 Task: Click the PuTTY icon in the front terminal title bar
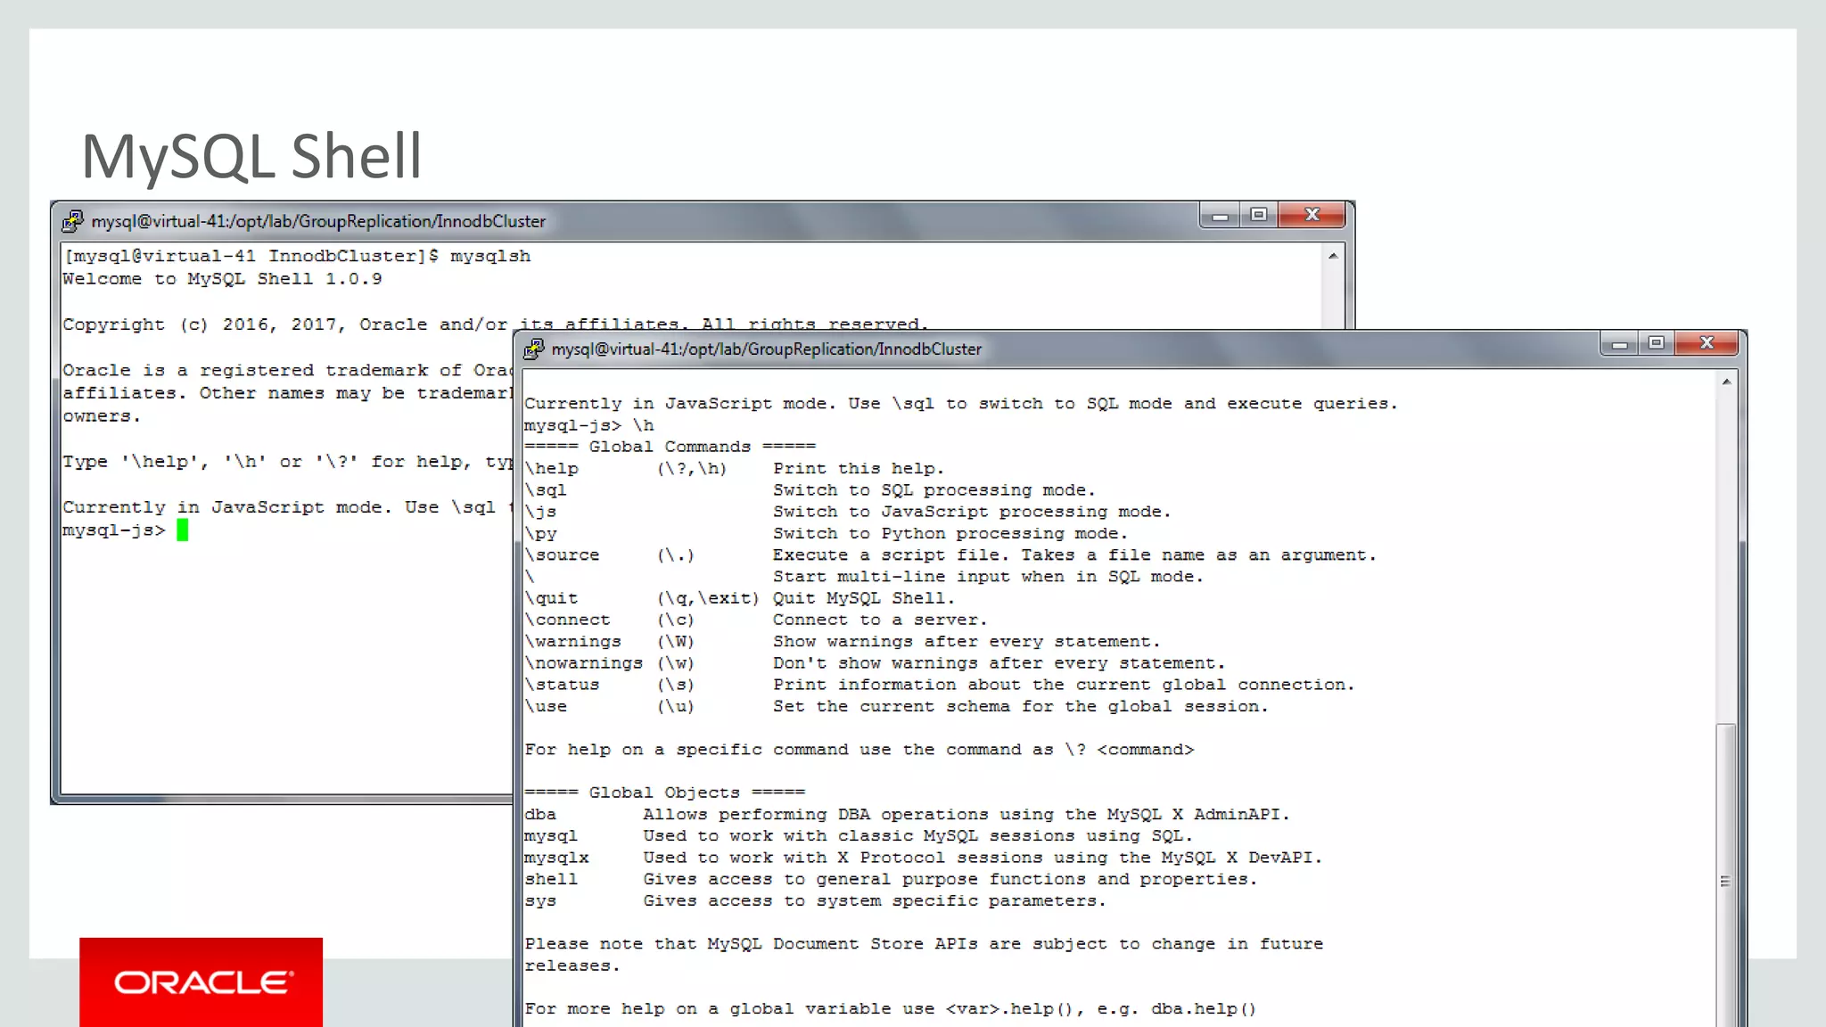pos(533,349)
